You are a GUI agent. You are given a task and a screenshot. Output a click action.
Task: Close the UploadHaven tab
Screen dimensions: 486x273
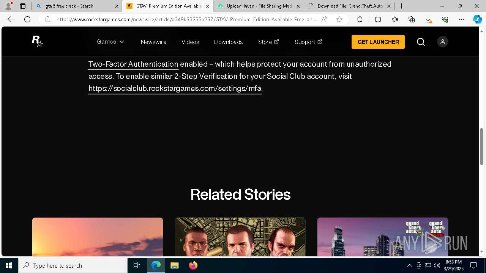tap(298, 6)
